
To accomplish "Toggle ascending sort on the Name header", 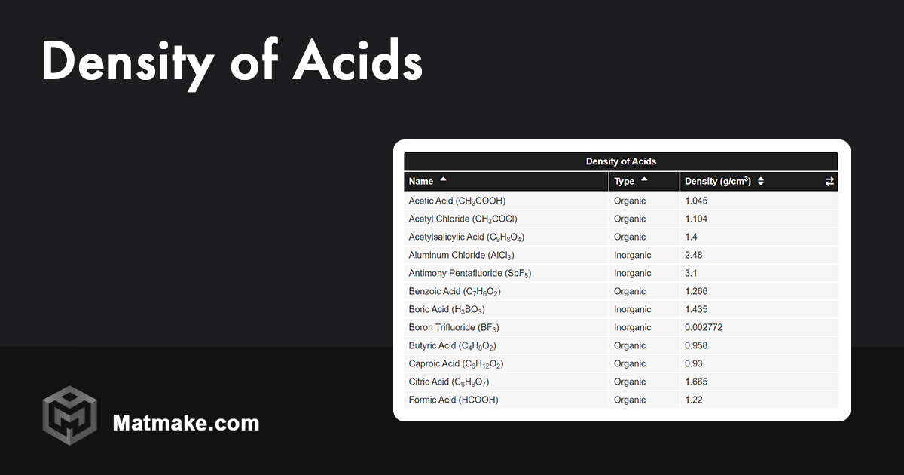I will coord(443,180).
